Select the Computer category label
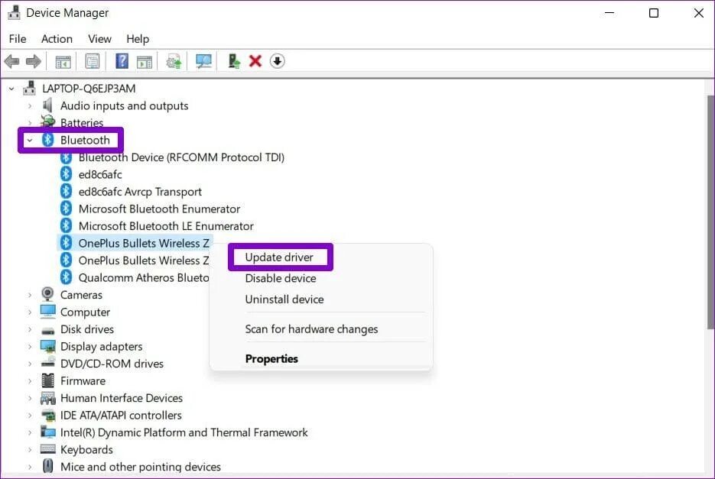The height and width of the screenshot is (479, 715). coord(86,312)
